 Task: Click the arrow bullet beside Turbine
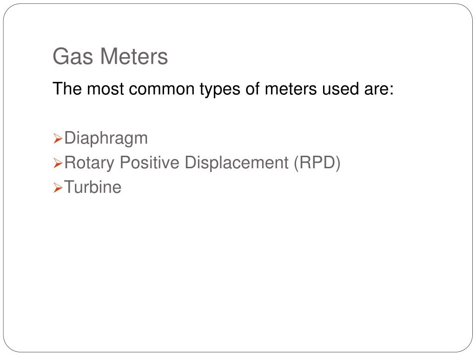pyautogui.click(x=58, y=188)
